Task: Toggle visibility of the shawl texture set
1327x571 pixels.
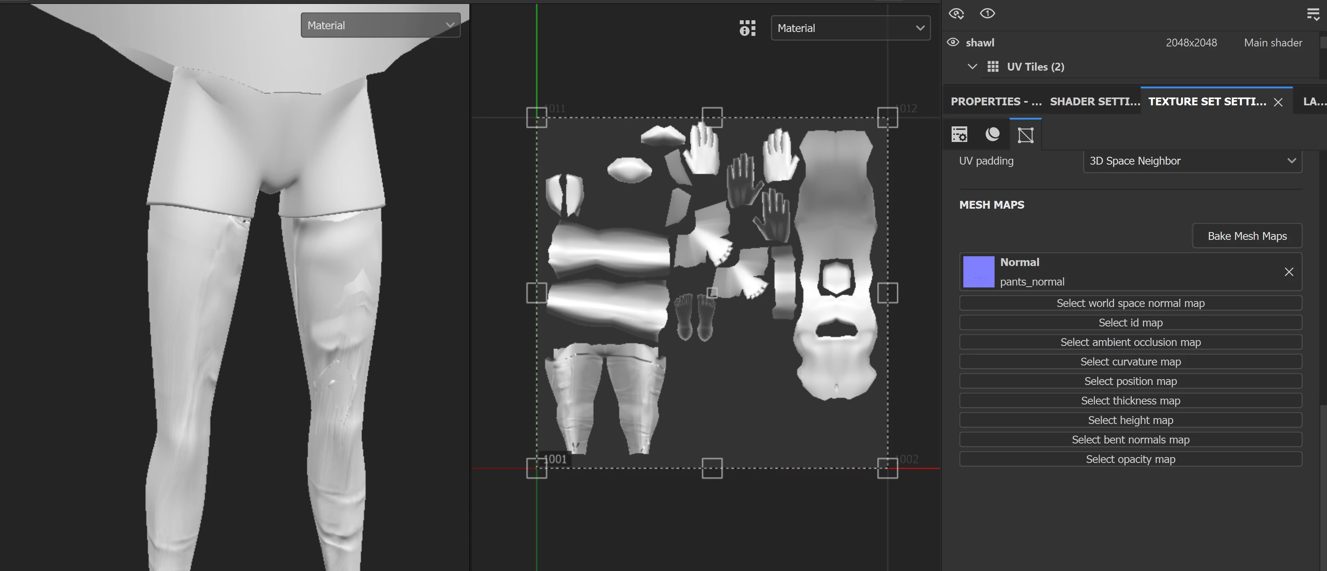Action: (953, 42)
